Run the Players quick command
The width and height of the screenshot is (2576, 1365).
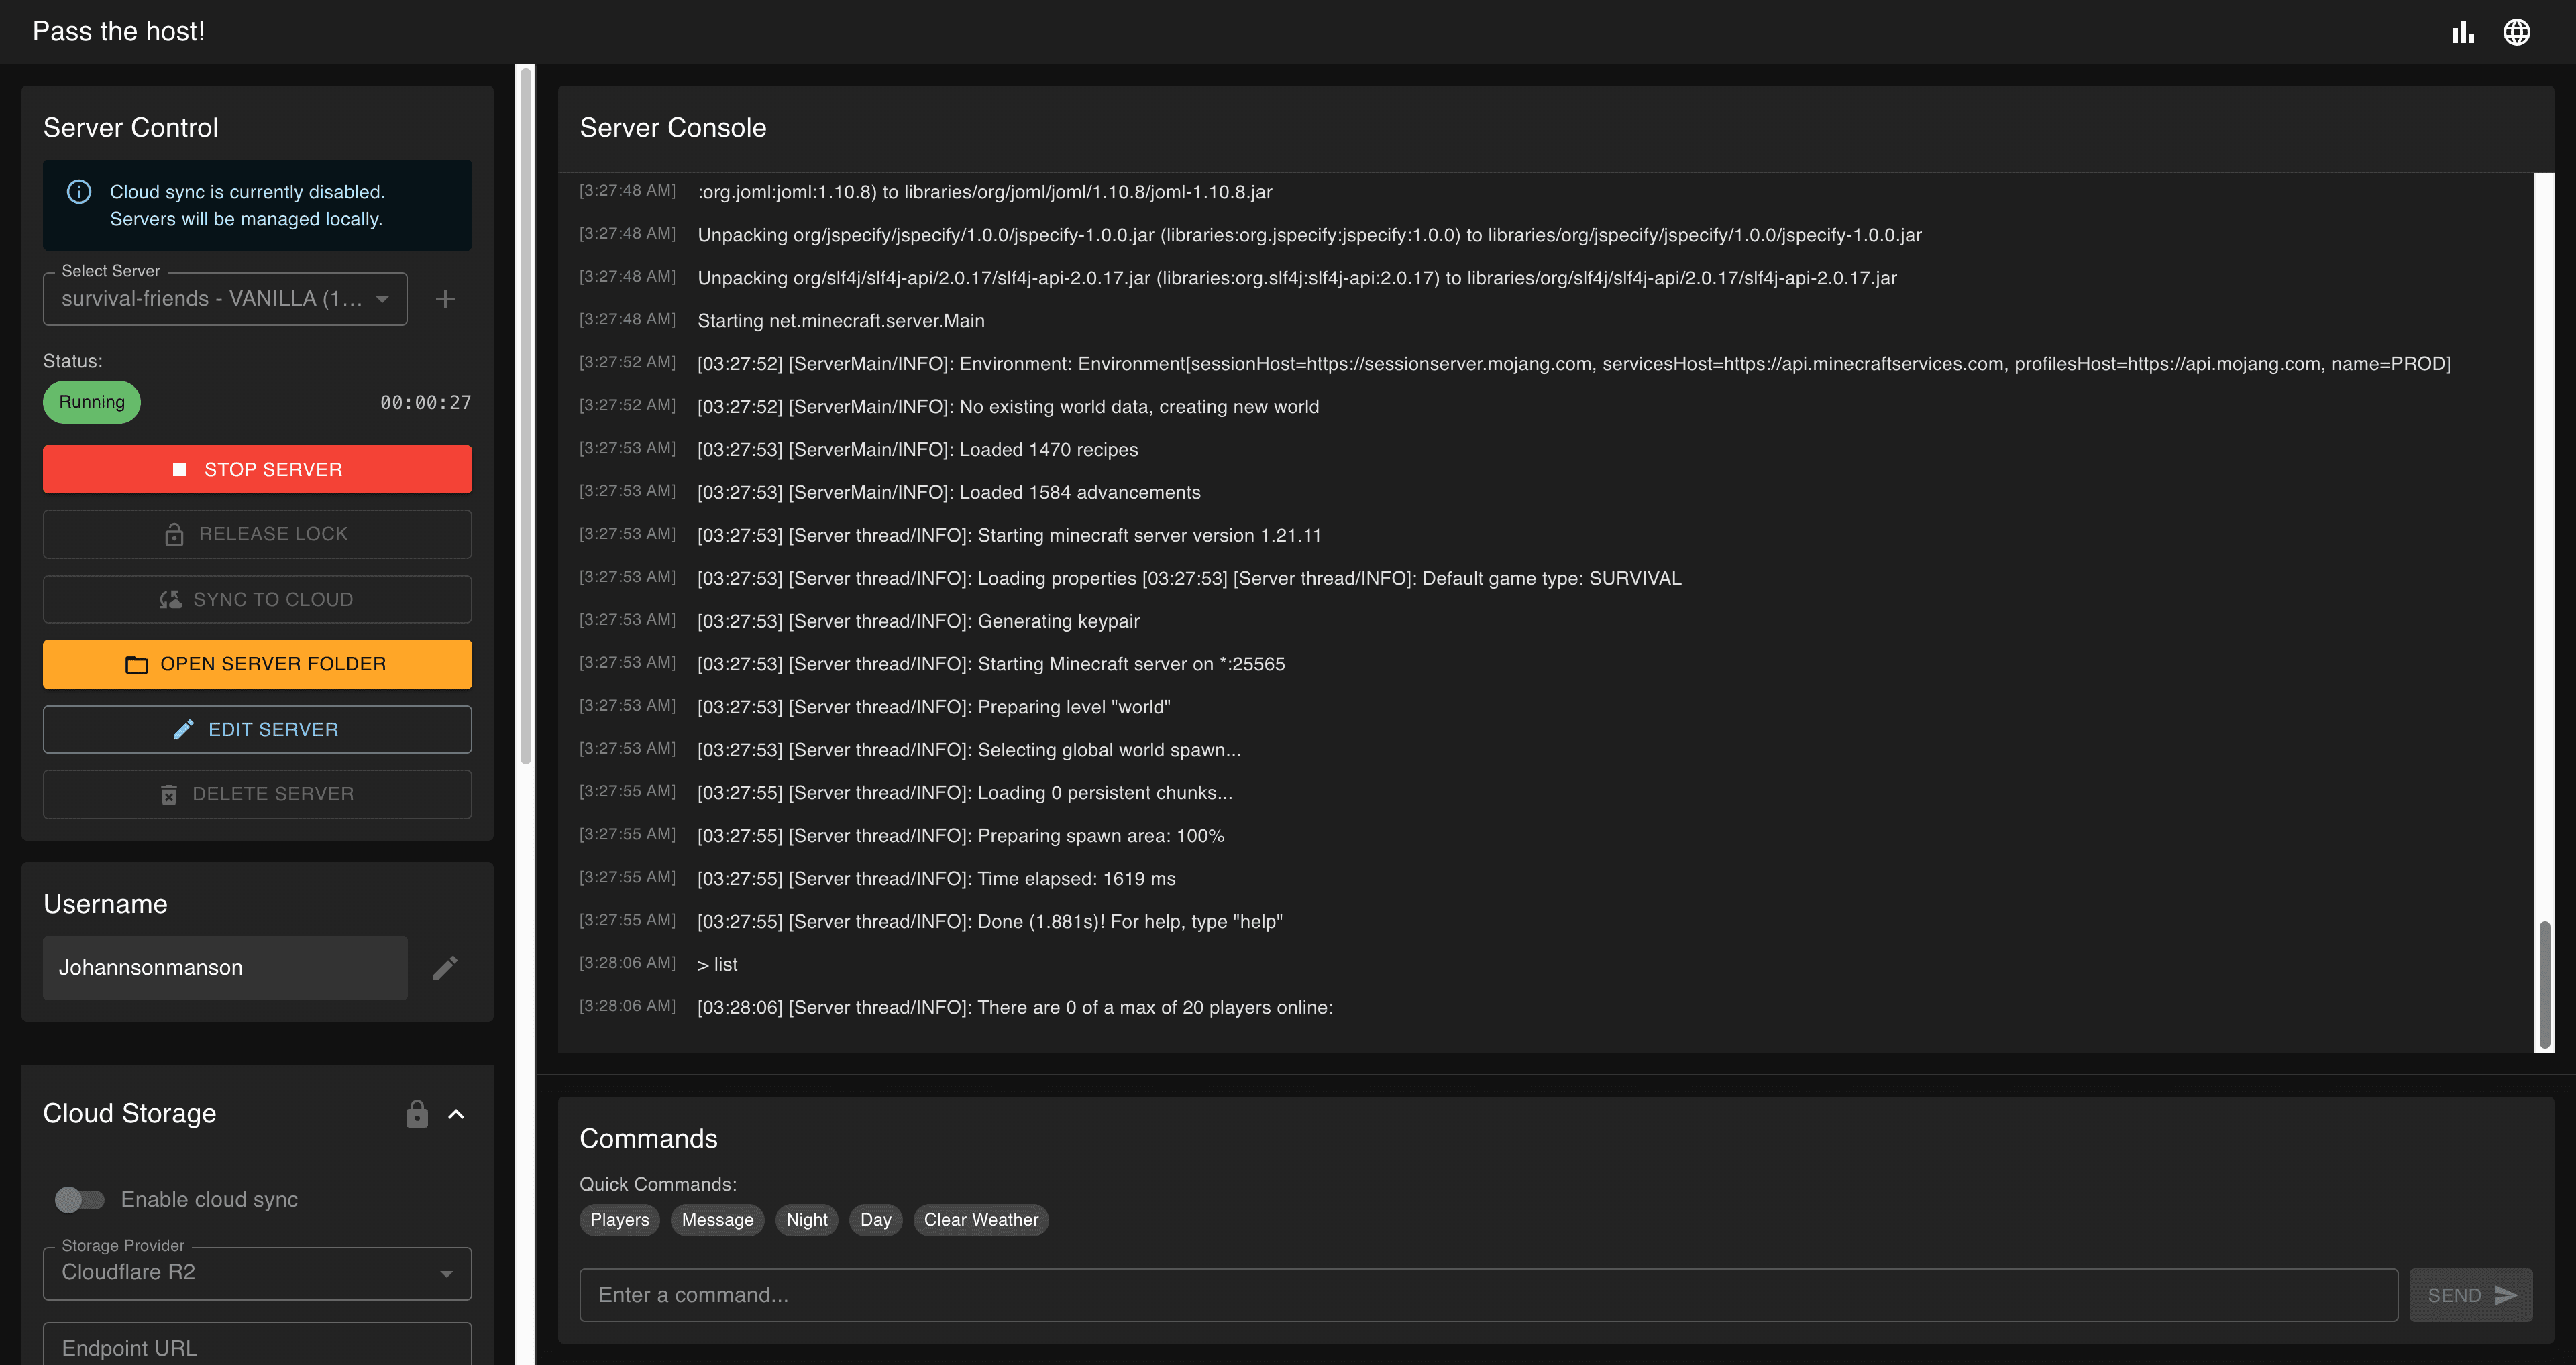[x=619, y=1219]
